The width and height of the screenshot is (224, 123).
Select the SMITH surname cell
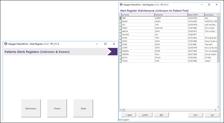[138, 57]
